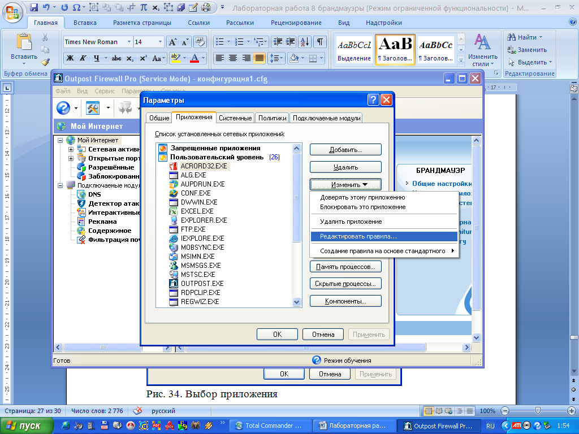Screen dimensions: 579x434
Task: Switch to Системные tab
Action: tap(235, 118)
